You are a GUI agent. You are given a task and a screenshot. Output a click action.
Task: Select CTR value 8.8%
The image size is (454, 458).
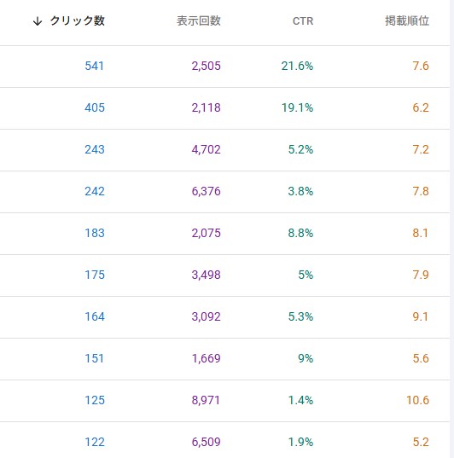point(300,233)
